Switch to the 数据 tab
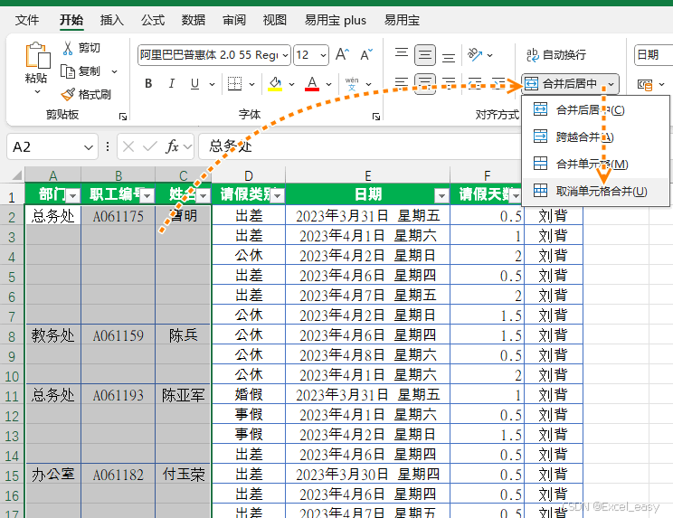The height and width of the screenshot is (518, 673). [194, 20]
